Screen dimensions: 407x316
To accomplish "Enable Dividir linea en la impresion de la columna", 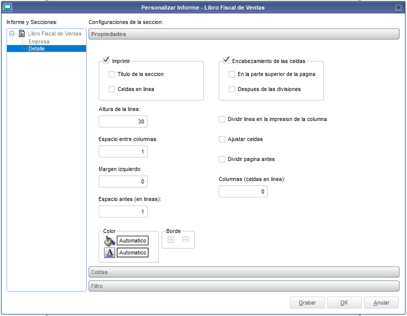I will click(x=222, y=119).
